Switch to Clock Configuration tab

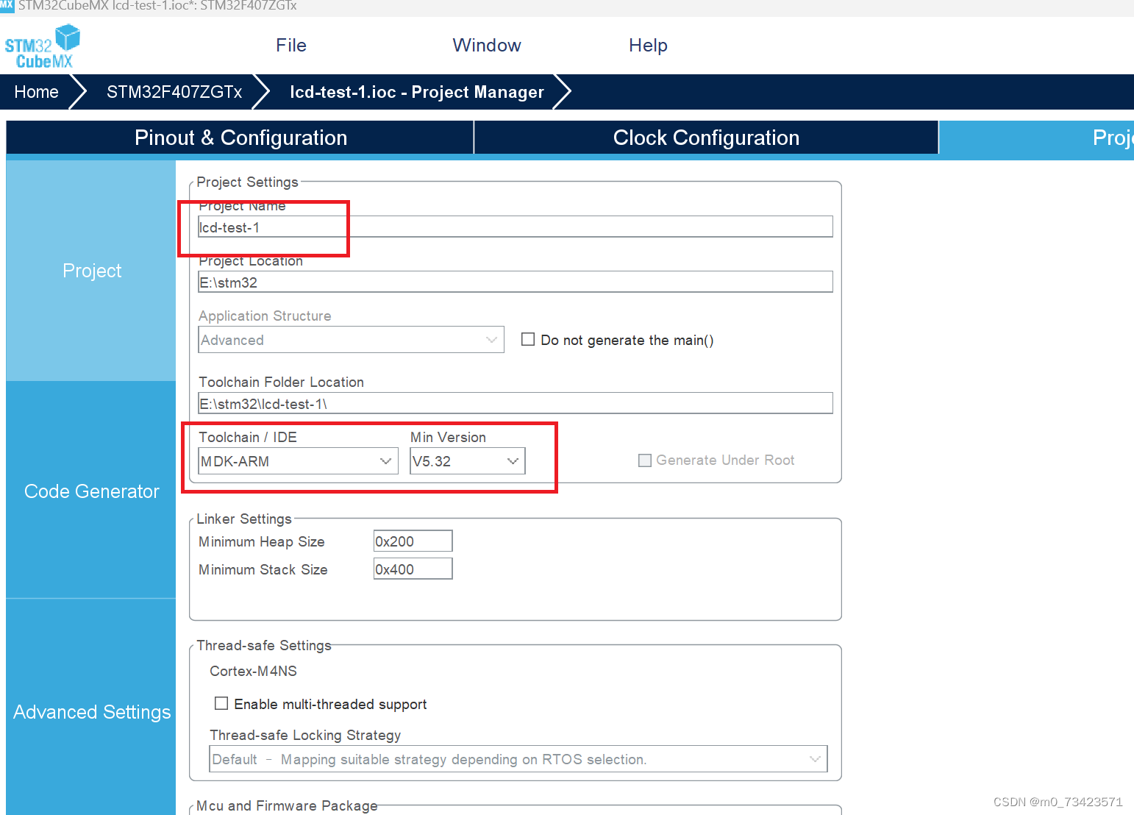coord(706,138)
